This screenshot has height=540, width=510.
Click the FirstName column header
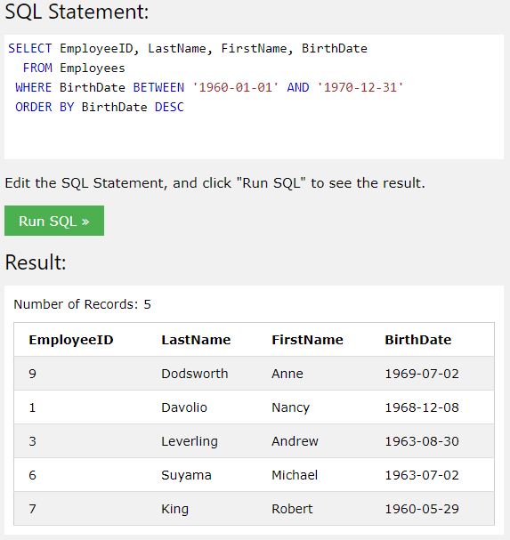(307, 340)
